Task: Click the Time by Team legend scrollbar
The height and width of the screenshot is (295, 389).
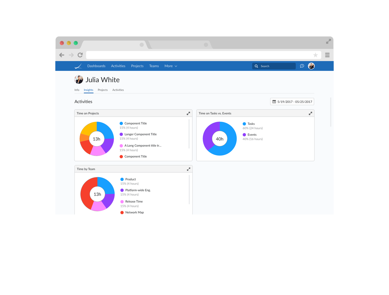Action: (x=189, y=189)
